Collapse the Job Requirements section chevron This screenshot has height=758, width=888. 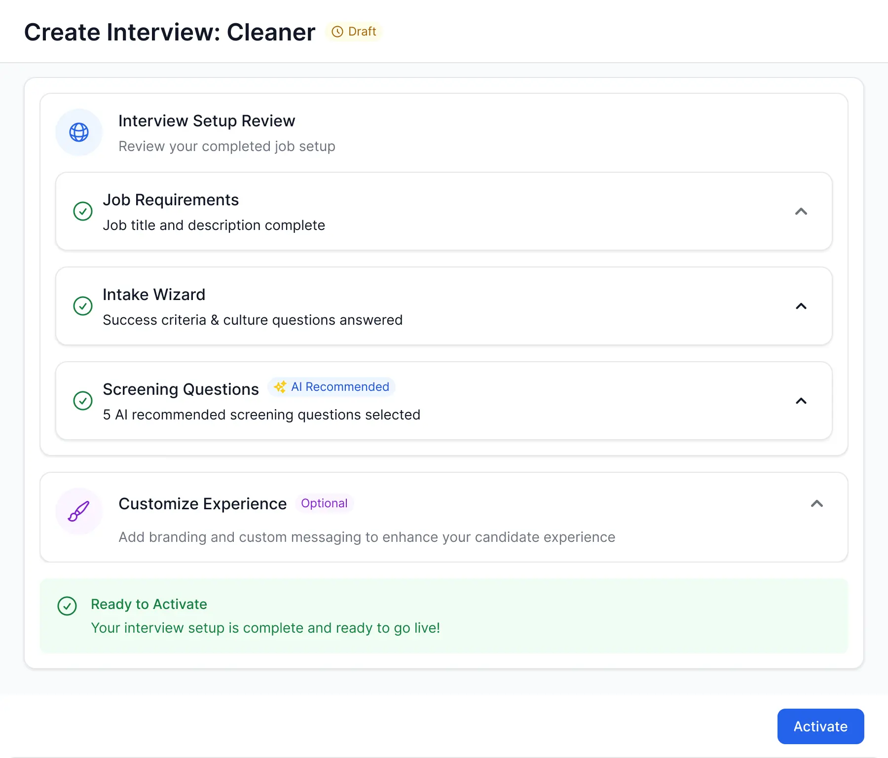pos(801,211)
